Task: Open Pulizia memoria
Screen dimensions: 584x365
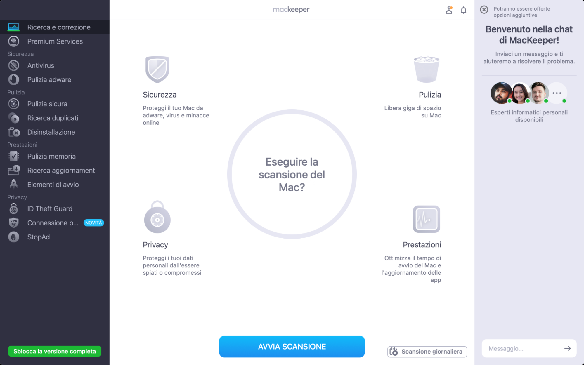Action: [x=51, y=156]
